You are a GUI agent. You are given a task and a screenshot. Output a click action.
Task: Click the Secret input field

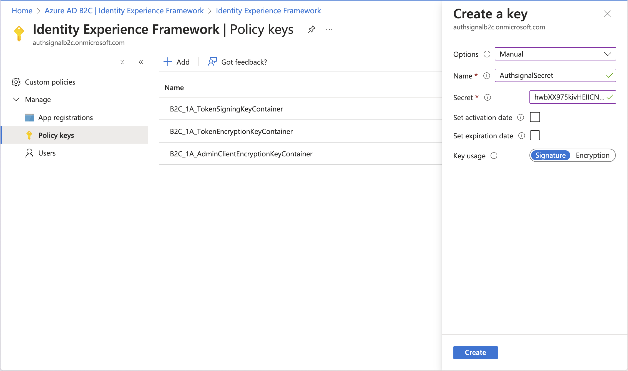[573, 97]
